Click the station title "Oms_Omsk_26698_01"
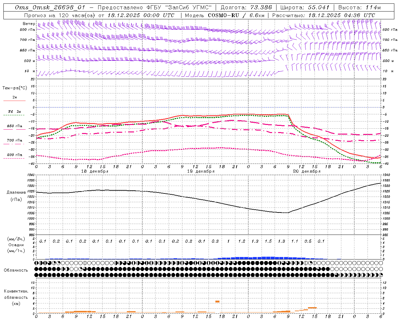 click(50, 7)
